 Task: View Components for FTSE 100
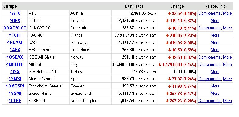coord(209,101)
